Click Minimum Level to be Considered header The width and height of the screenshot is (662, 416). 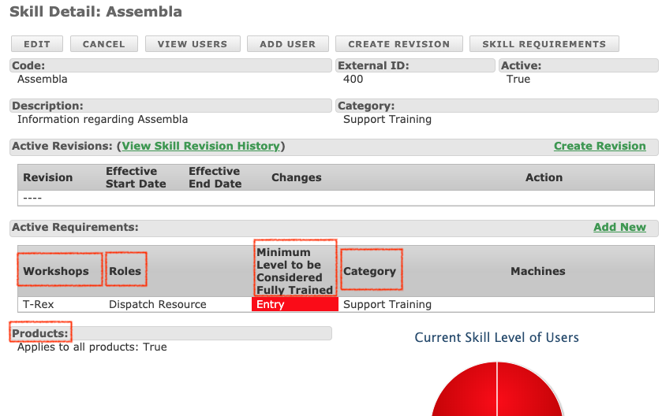(x=294, y=271)
